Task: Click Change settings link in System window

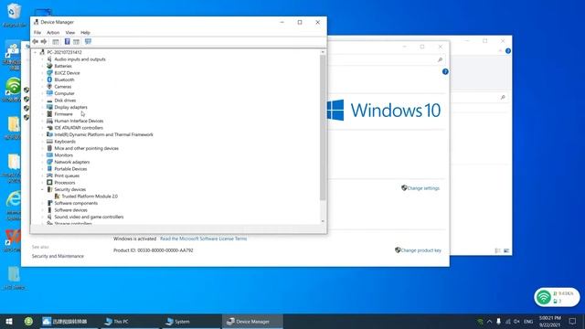Action: [423, 188]
